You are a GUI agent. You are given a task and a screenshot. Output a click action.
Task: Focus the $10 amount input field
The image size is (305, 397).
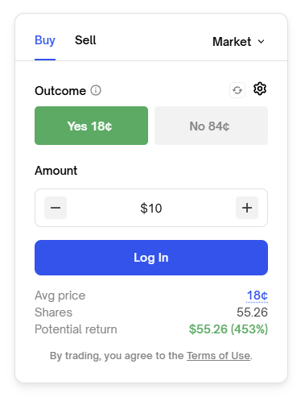151,208
